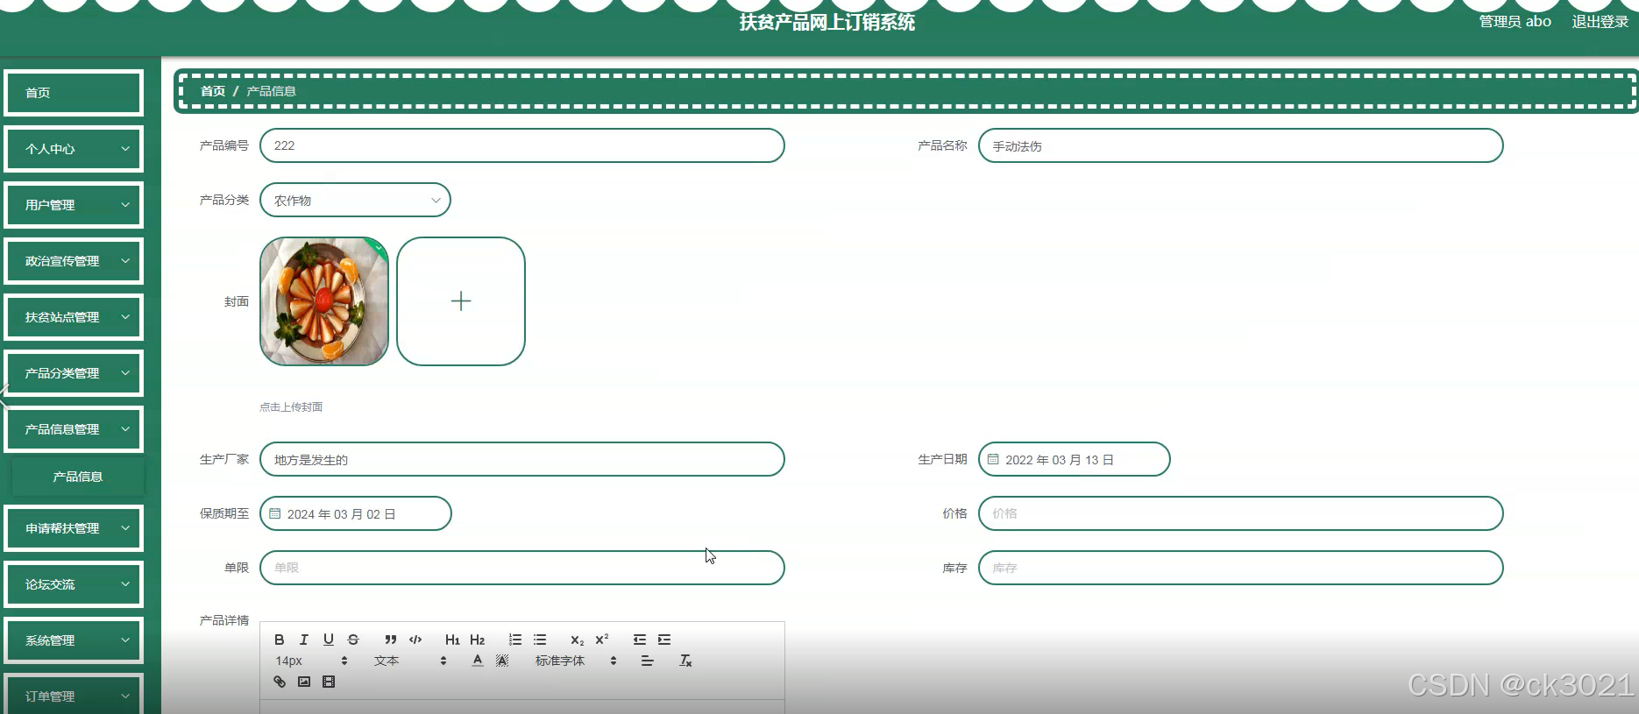Viewport: 1639px width, 714px height.
Task: Insert a hyperlink in editor
Action: (280, 682)
